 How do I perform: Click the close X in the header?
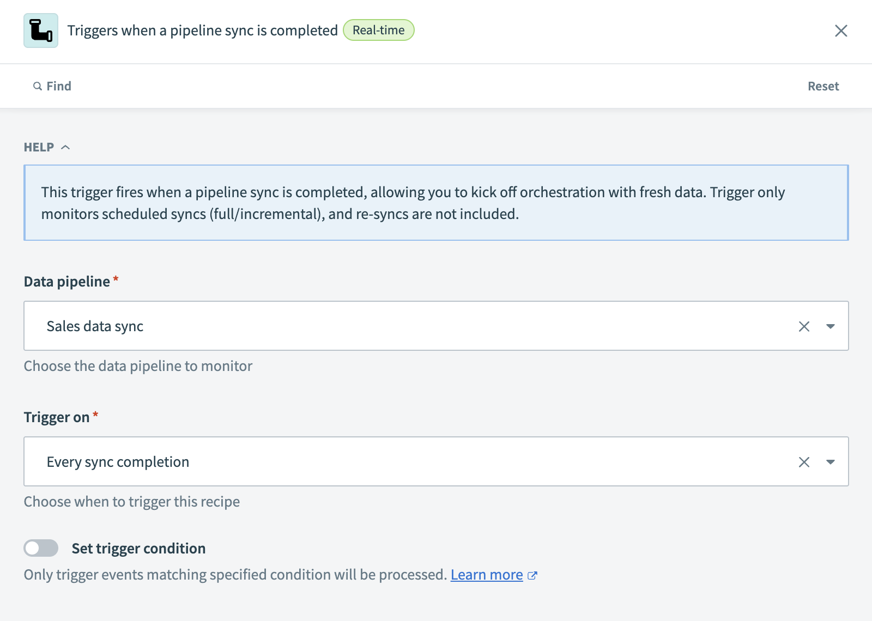[x=841, y=31]
